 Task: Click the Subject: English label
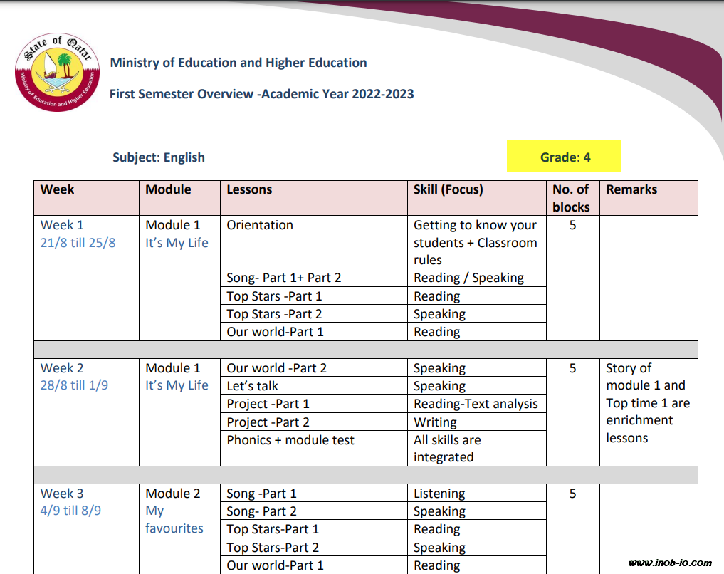click(x=158, y=157)
